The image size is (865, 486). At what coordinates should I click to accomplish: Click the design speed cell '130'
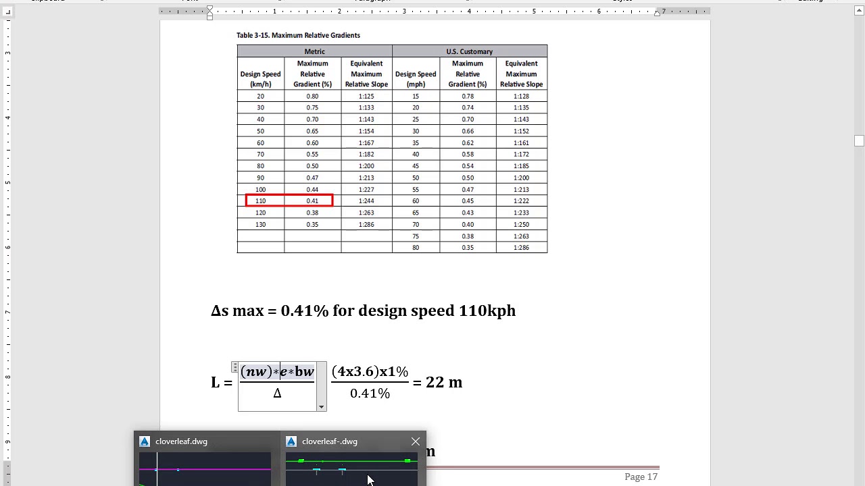(260, 224)
